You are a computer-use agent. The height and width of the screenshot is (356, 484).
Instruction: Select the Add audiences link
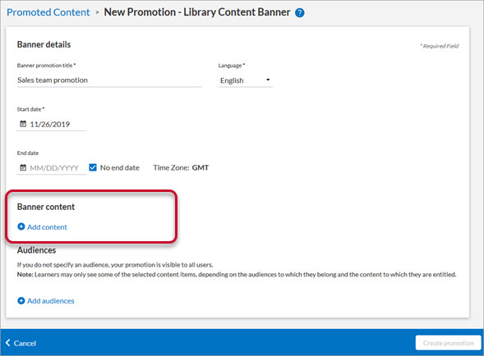[51, 301]
